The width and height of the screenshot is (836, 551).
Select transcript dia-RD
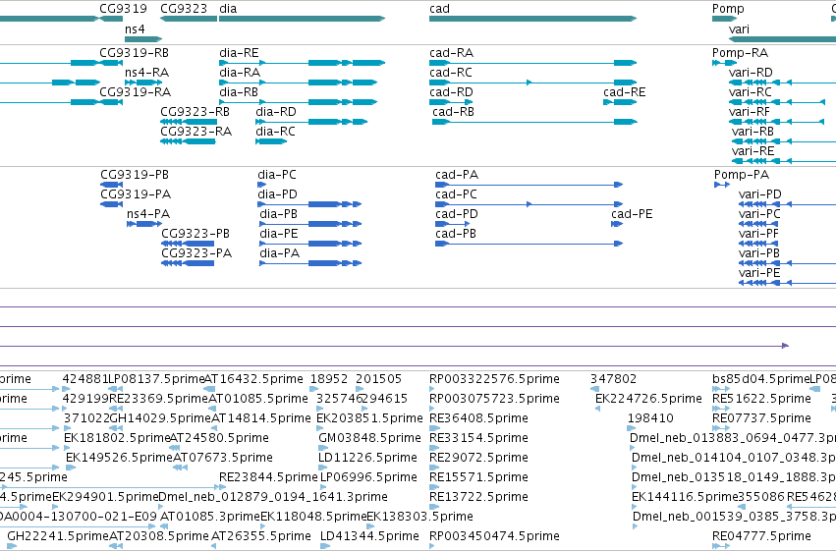276,112
